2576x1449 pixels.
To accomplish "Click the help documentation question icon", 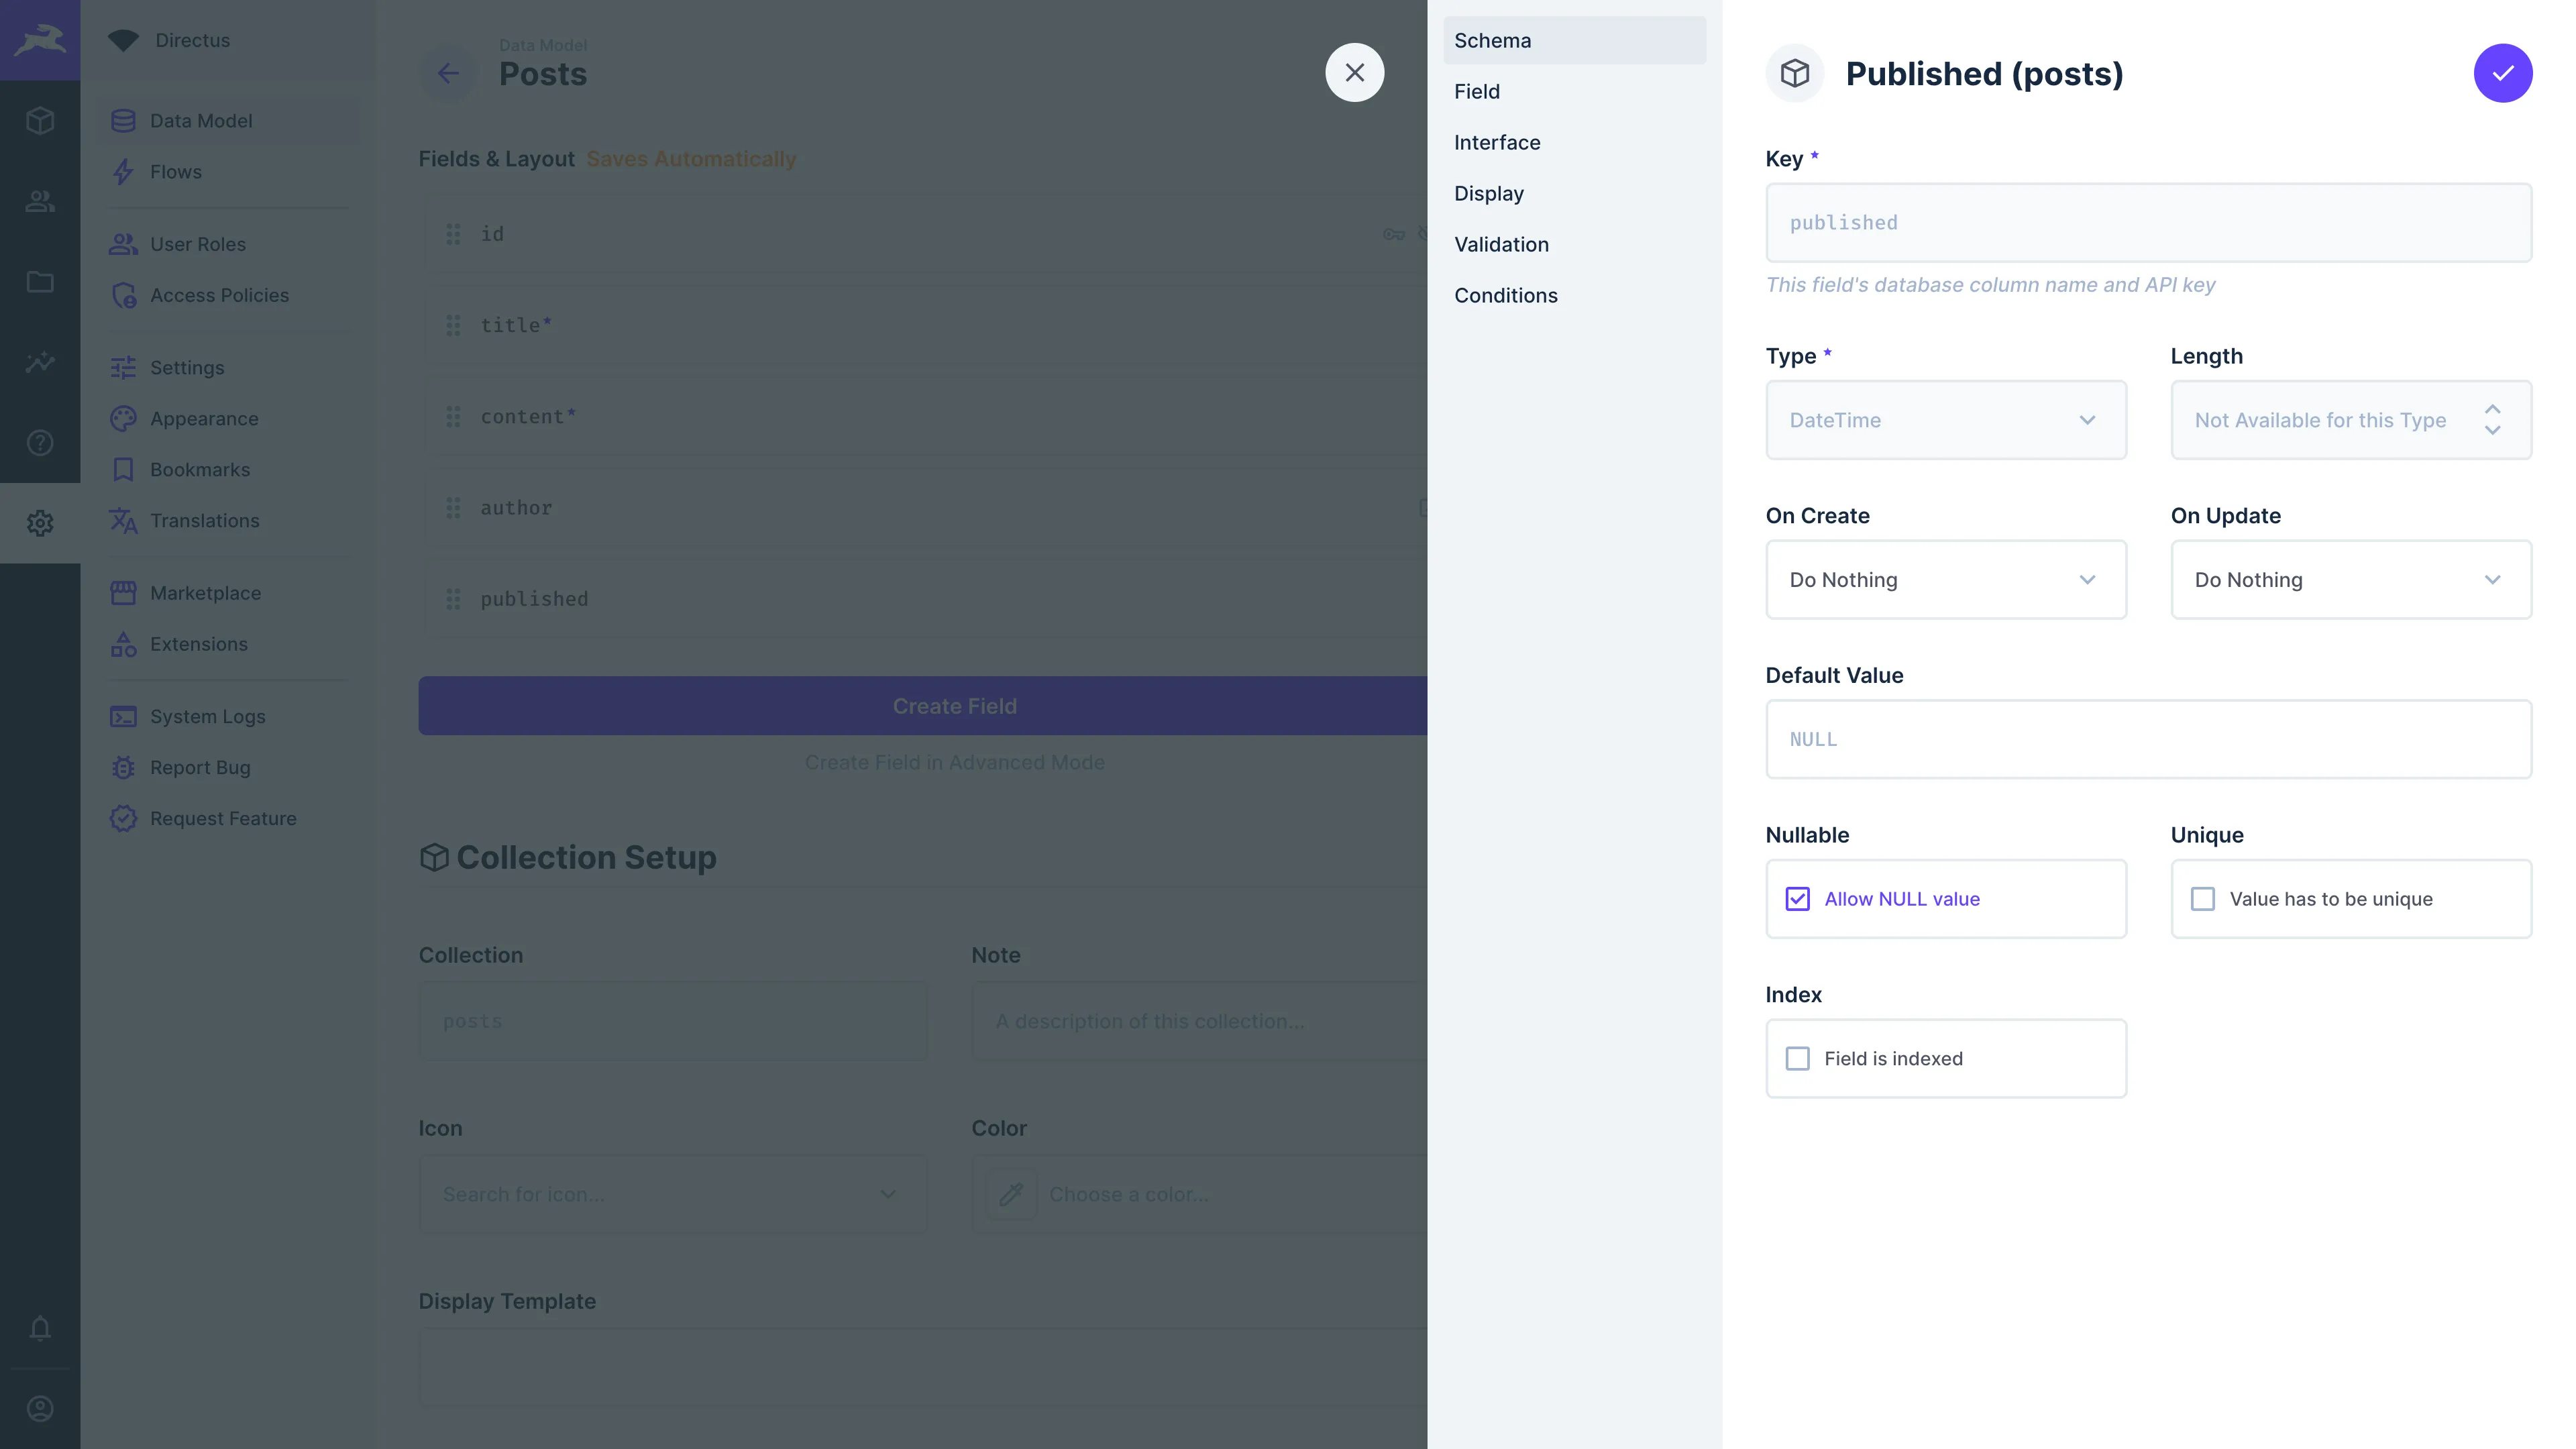I will click(40, 442).
